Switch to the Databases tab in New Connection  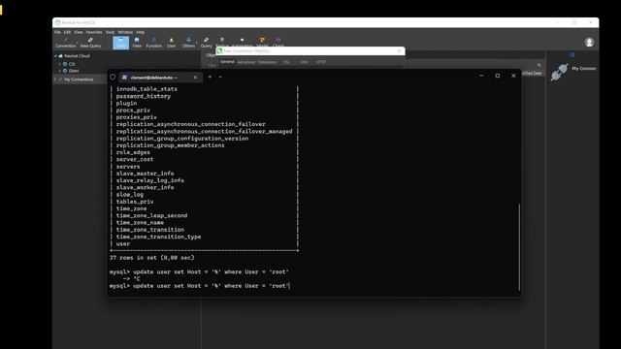(x=268, y=62)
